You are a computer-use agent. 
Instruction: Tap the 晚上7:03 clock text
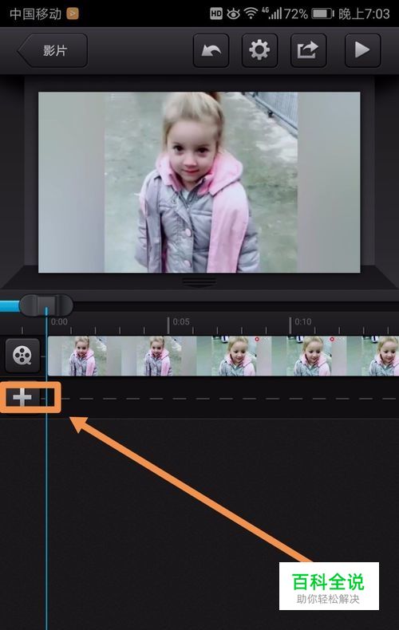[364, 14]
